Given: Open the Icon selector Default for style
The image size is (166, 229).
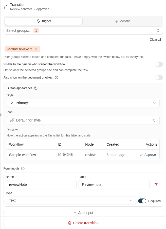Looking at the screenshot, I should click(83, 120).
